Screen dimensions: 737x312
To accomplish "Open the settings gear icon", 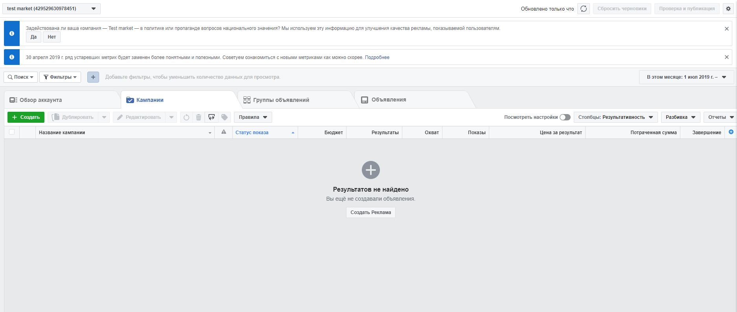I will pos(728,9).
